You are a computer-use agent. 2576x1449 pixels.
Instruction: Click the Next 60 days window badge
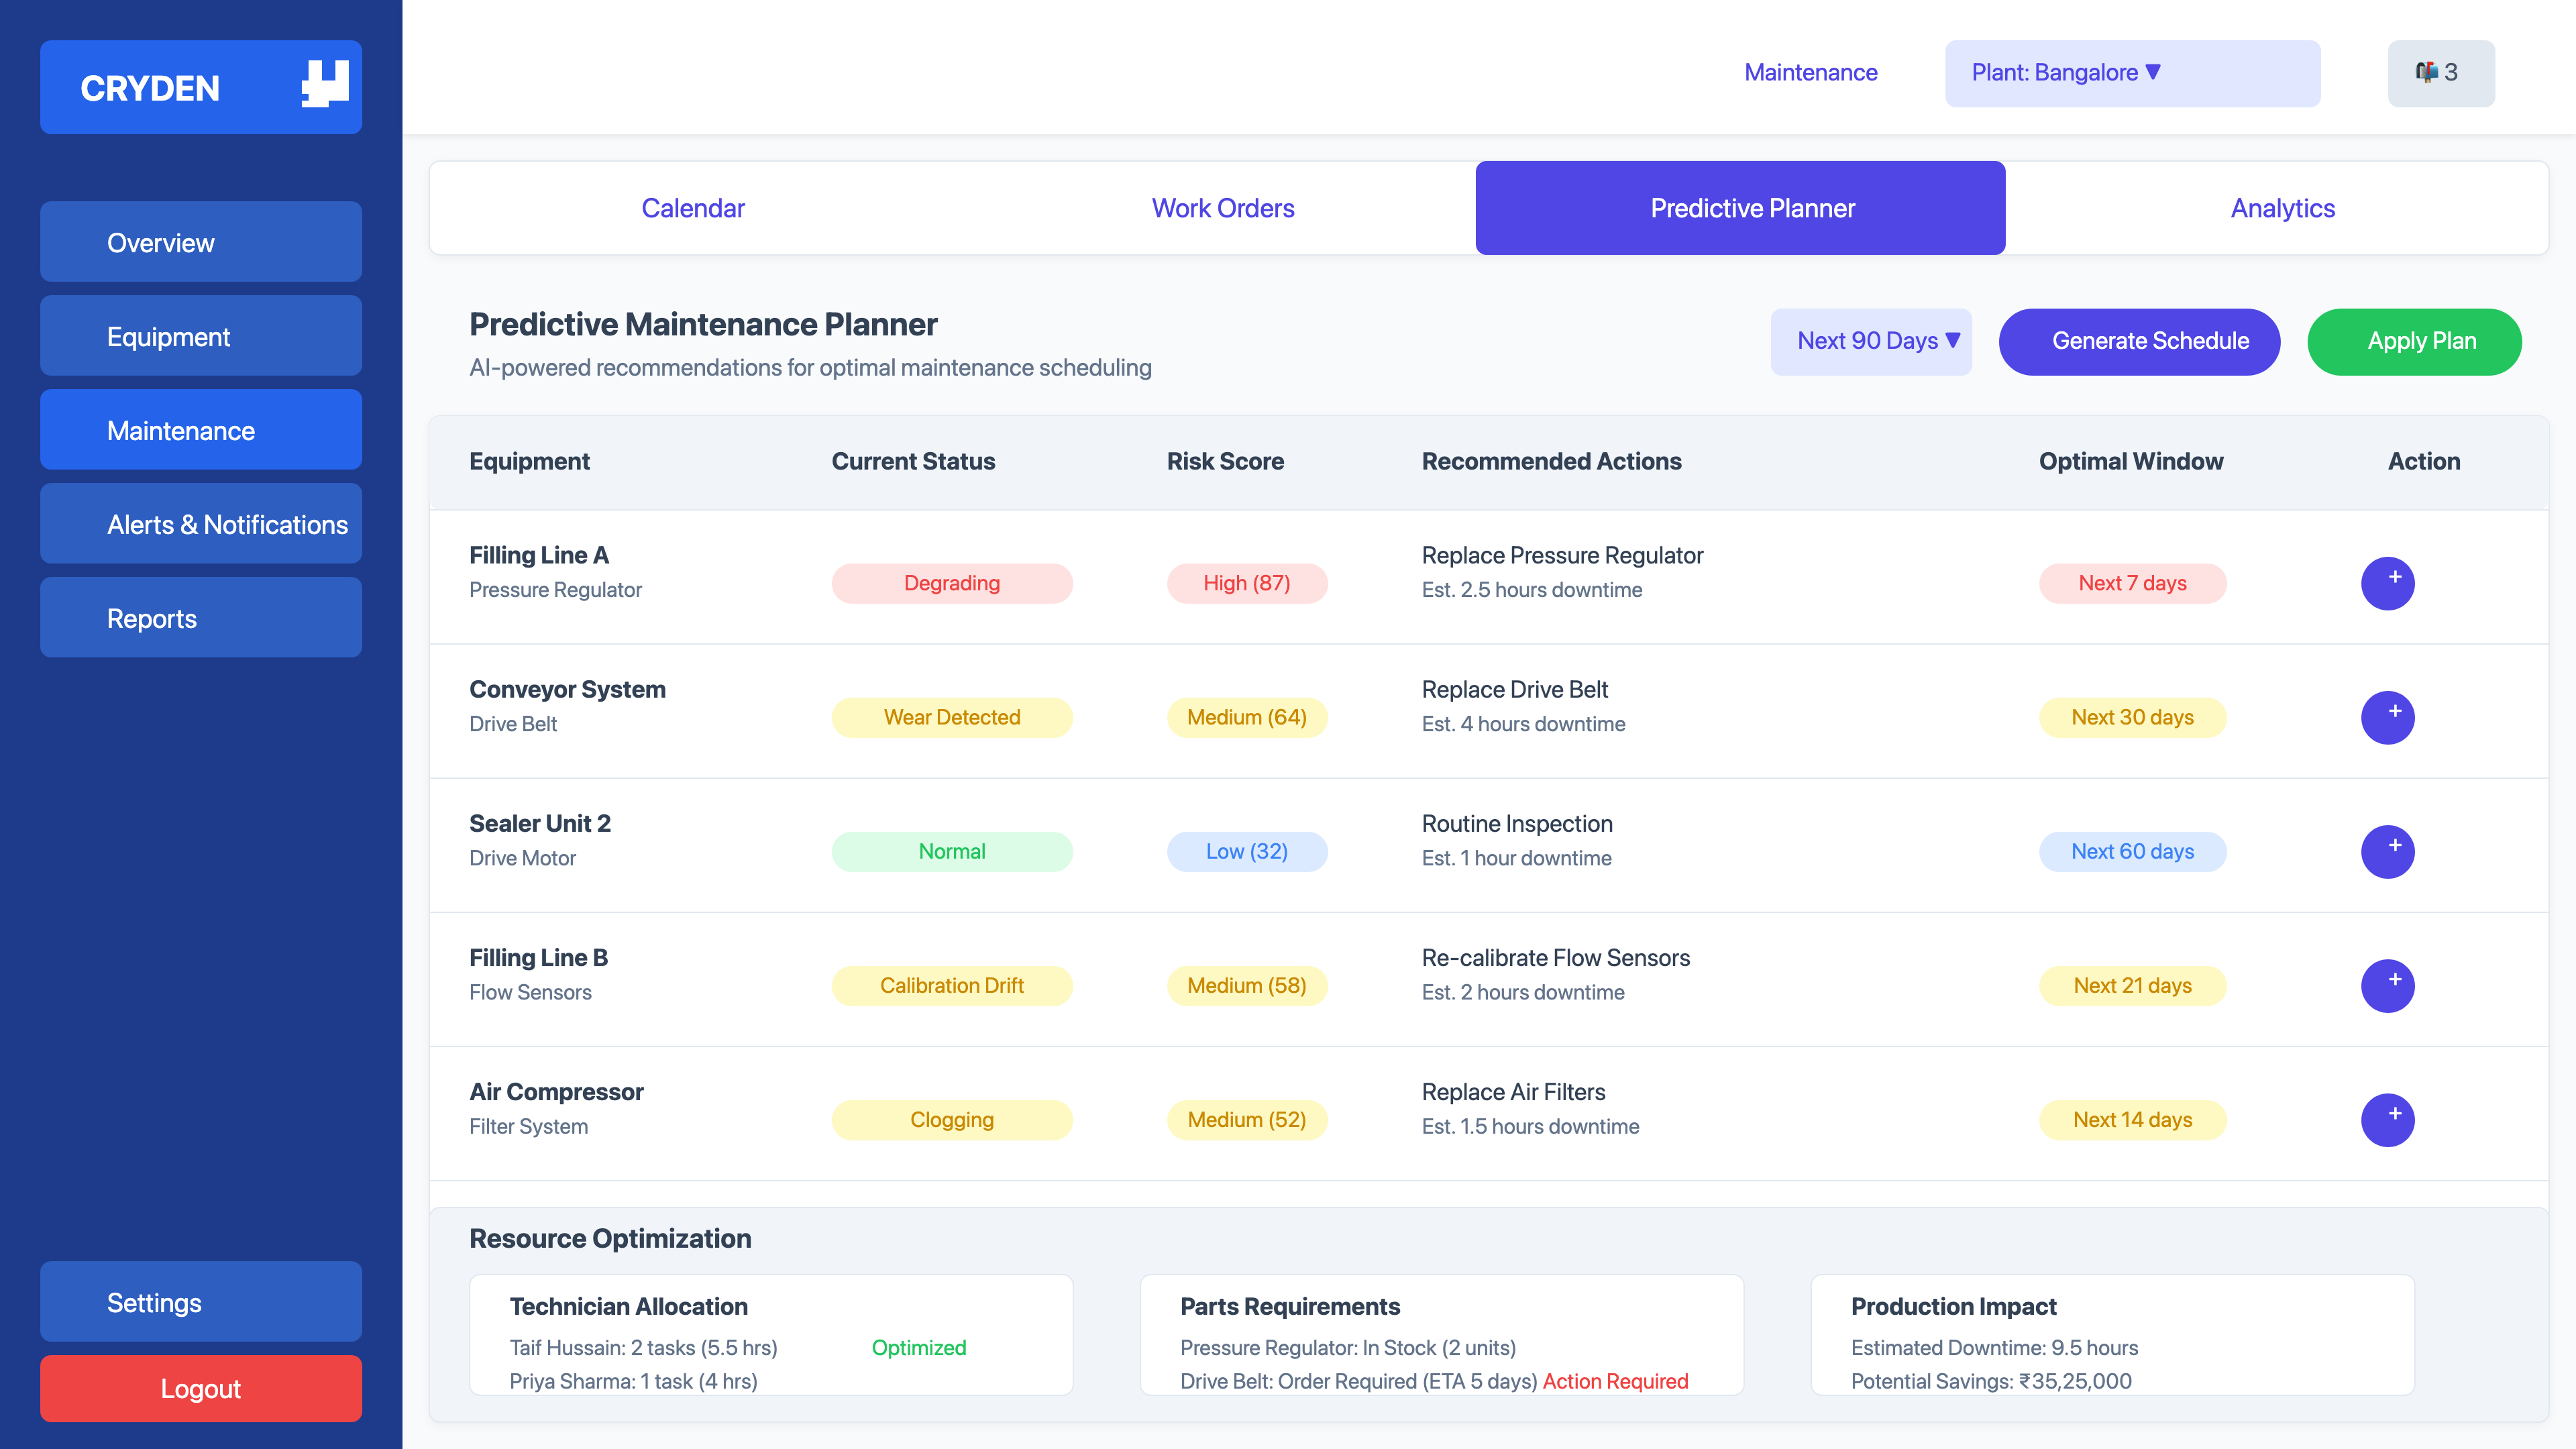coord(2132,851)
